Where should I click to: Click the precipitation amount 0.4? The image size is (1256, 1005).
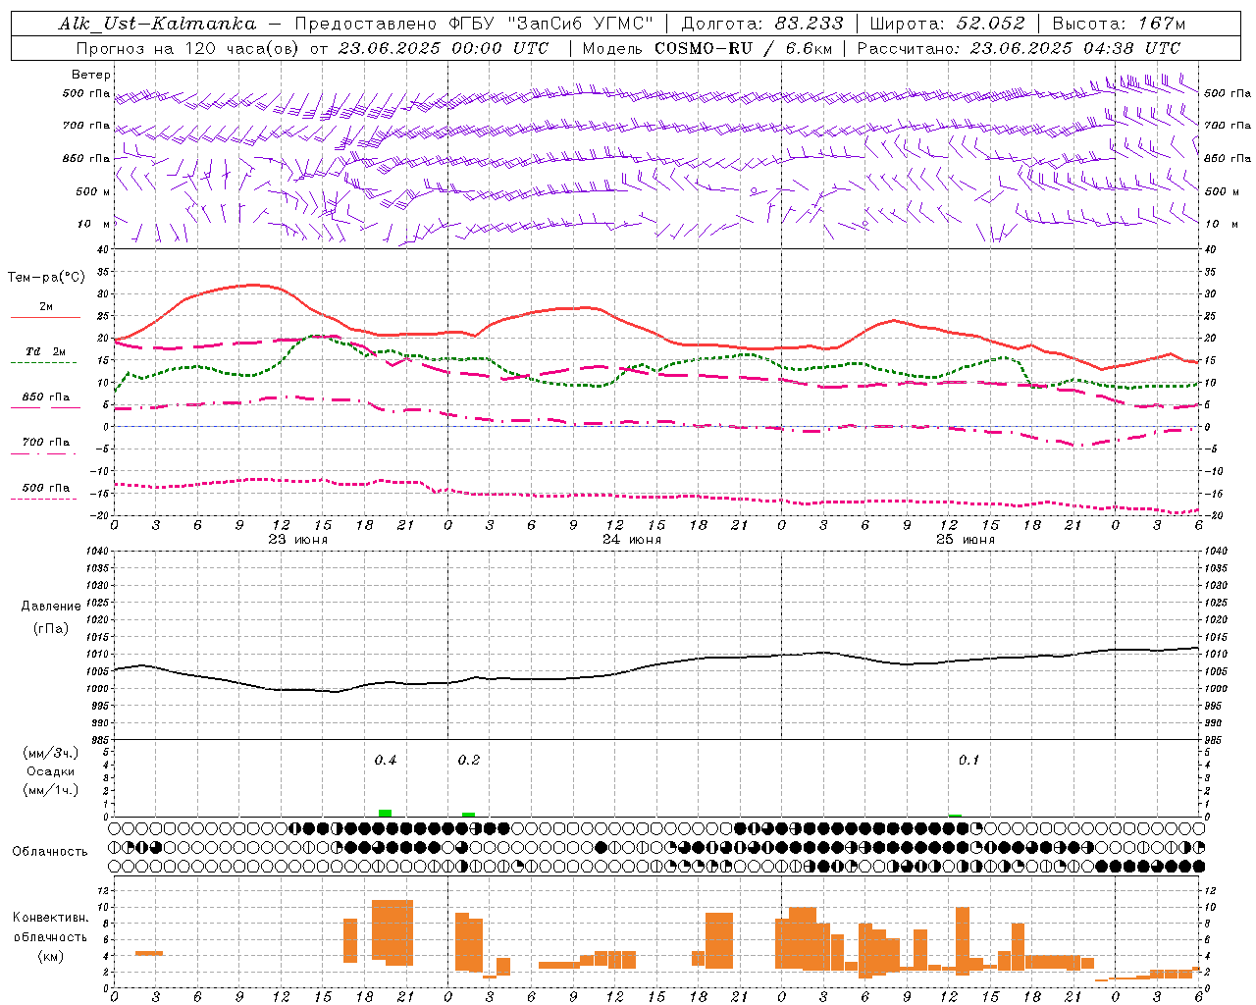pyautogui.click(x=386, y=761)
